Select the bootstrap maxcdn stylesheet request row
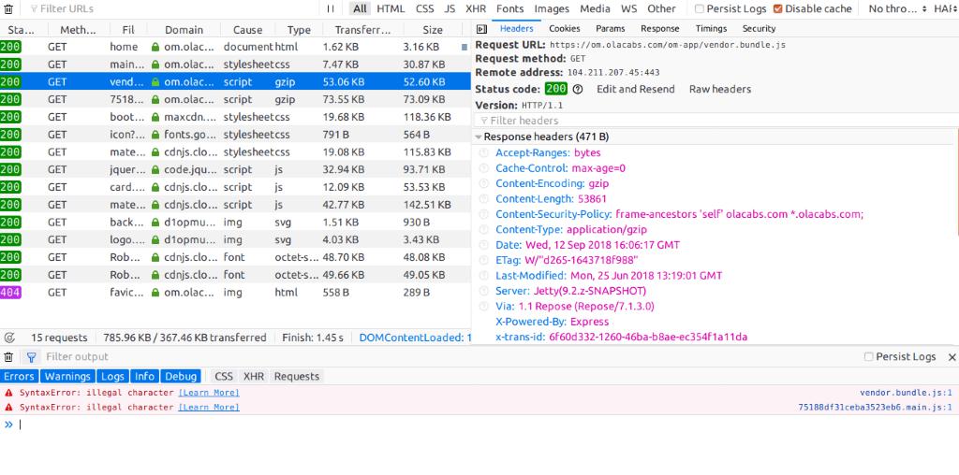The height and width of the screenshot is (475, 959). 235,117
